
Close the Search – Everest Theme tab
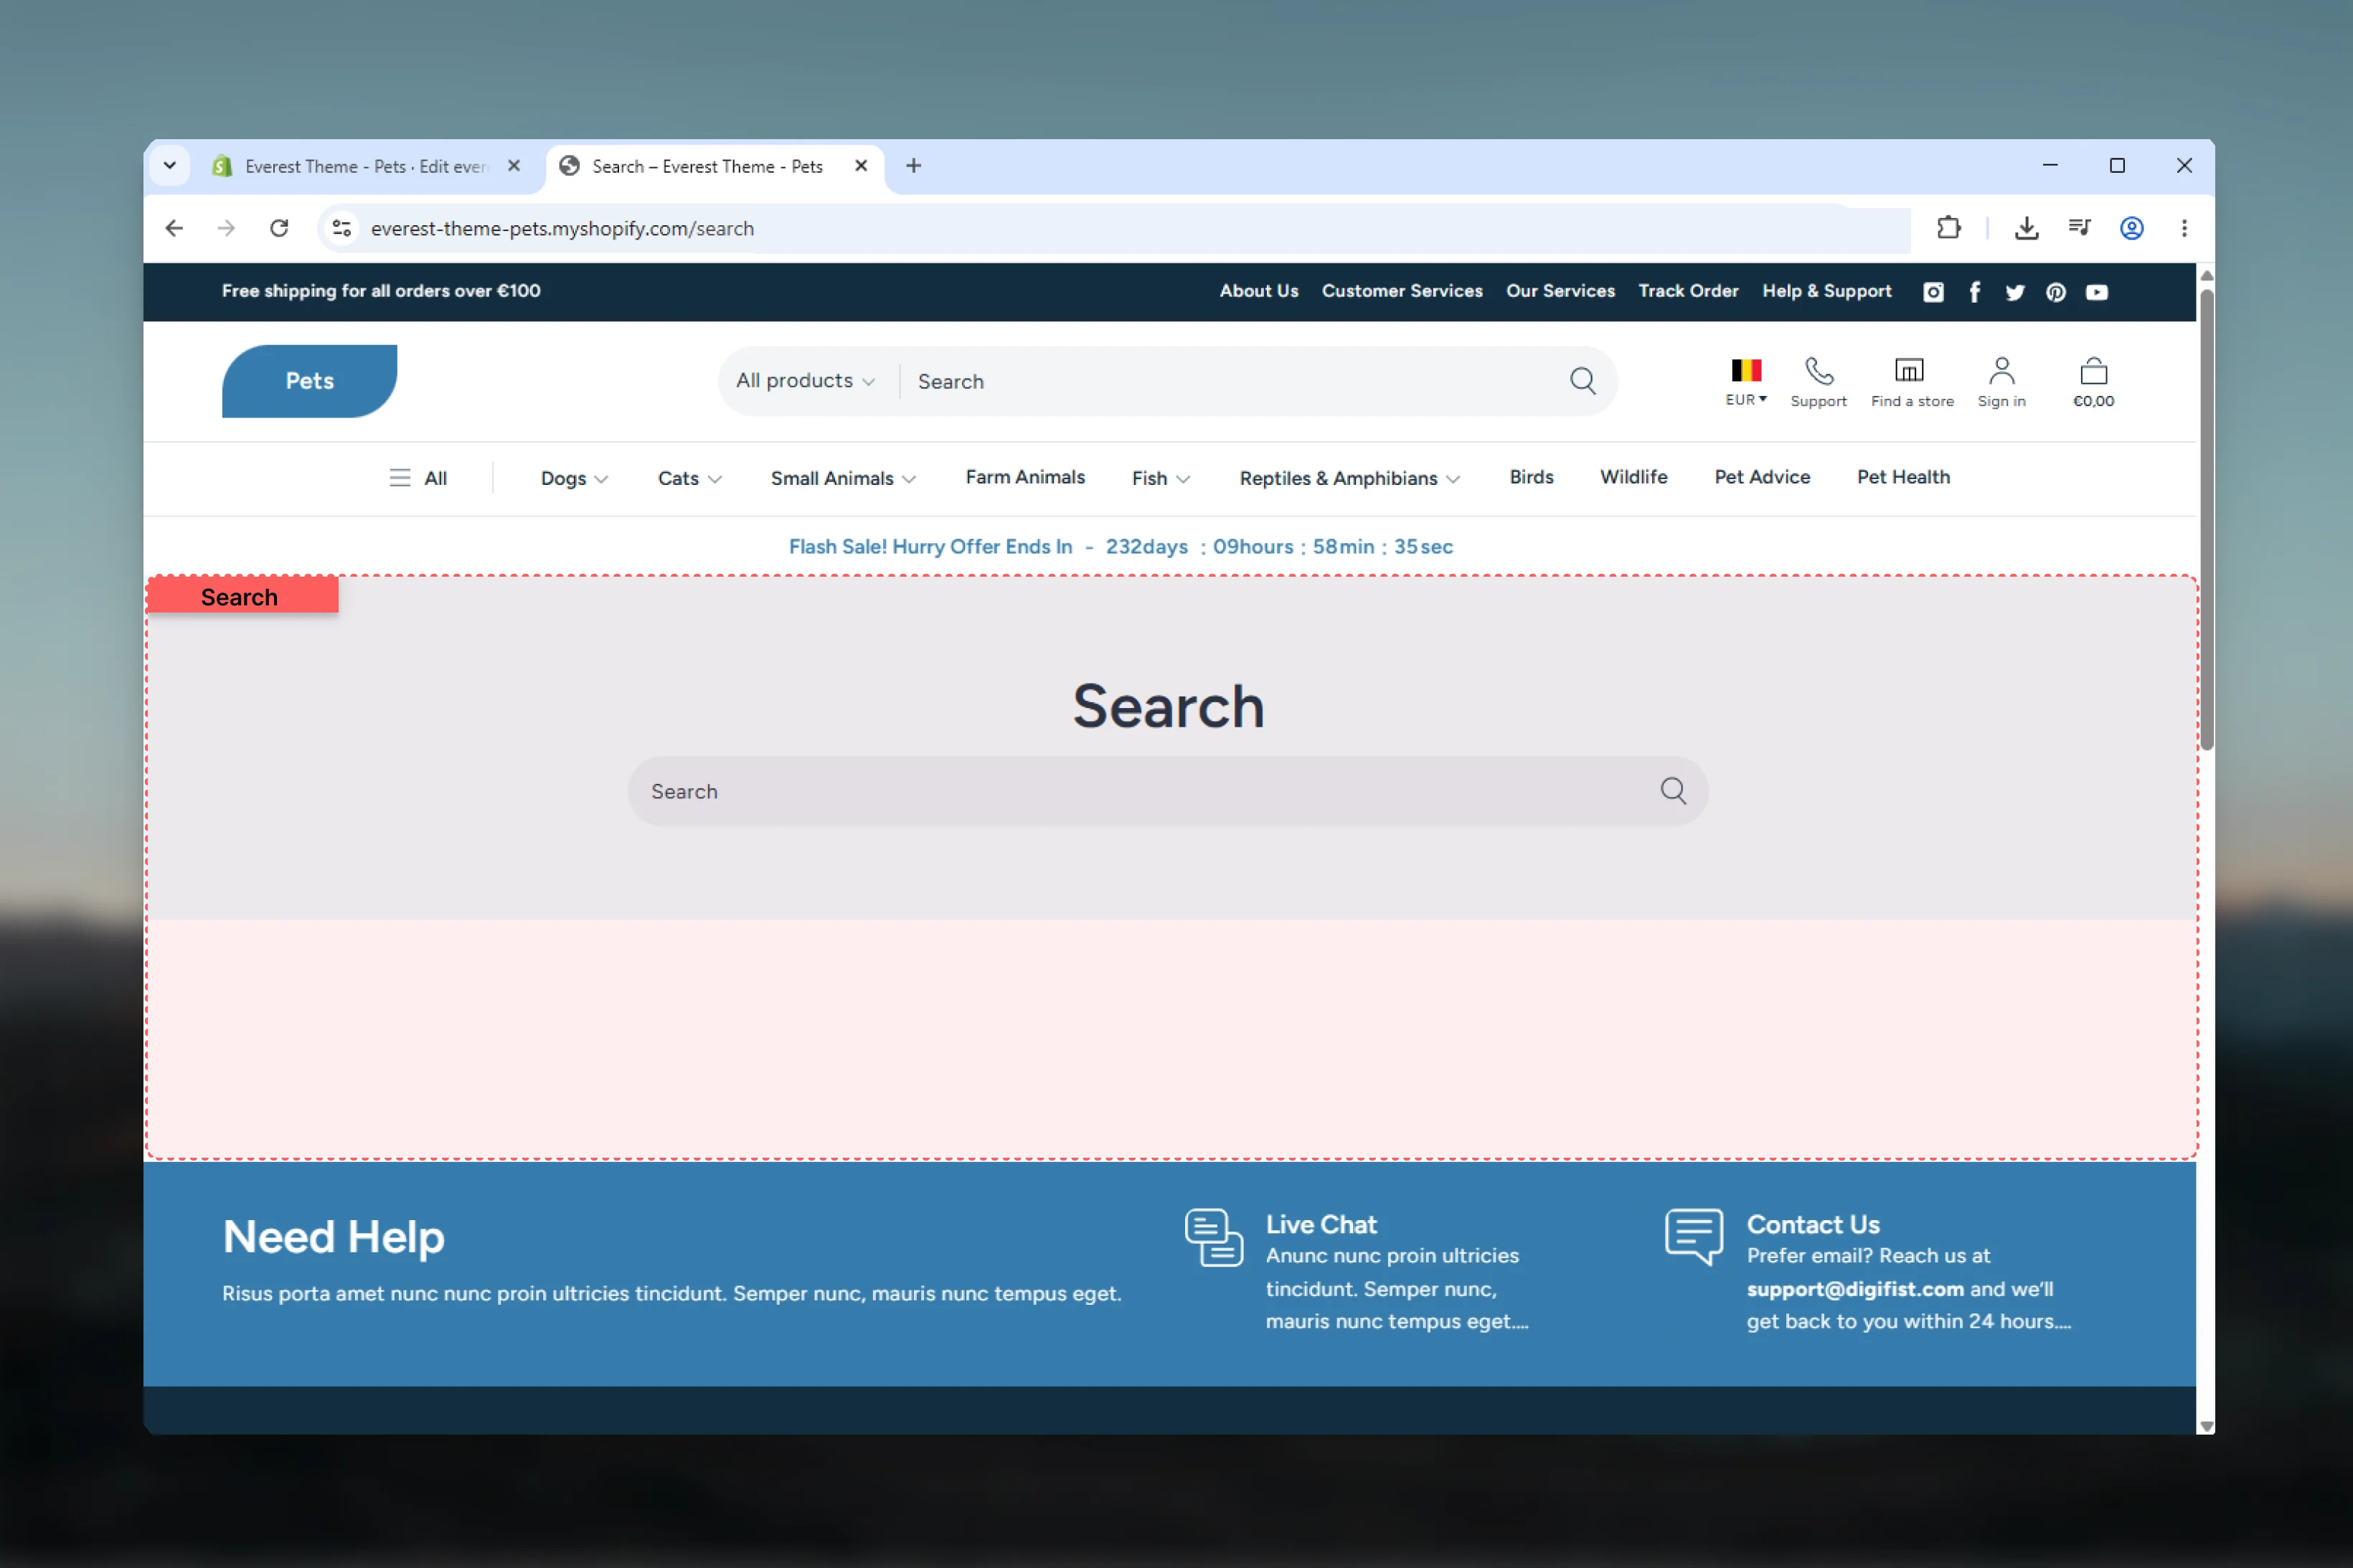[860, 166]
